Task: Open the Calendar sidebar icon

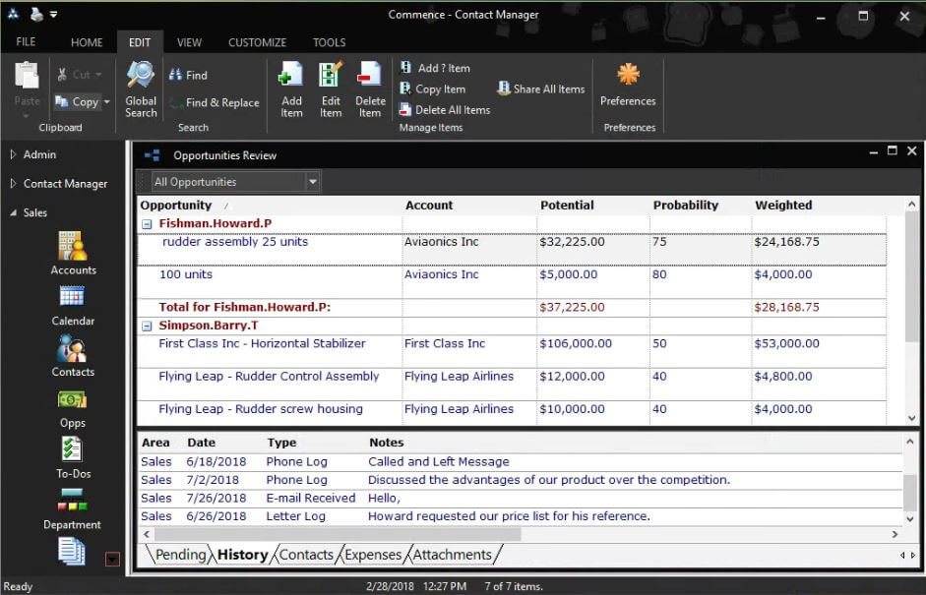Action: (x=73, y=306)
